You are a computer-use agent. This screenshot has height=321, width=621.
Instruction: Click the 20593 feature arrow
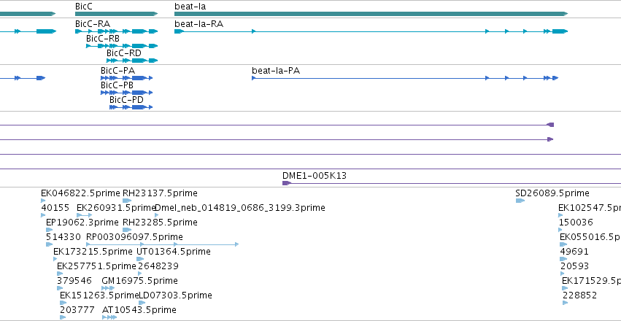[x=563, y=274]
